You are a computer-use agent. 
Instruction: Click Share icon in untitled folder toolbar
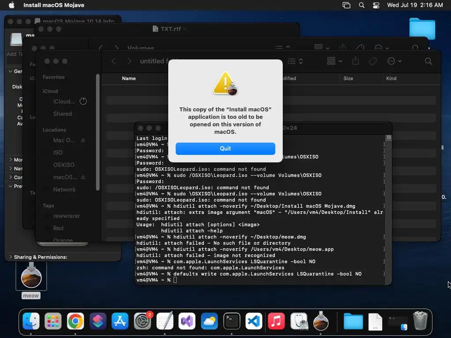[x=355, y=61]
